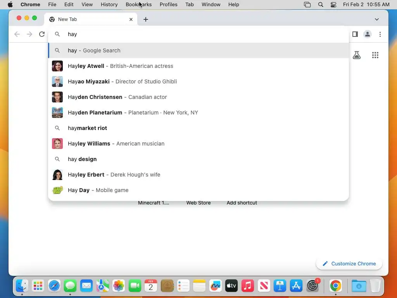Open Music from the Dock

click(248, 286)
